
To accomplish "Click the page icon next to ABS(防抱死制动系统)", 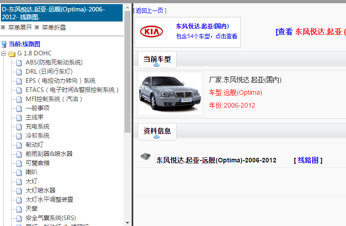I will pos(19,63).
